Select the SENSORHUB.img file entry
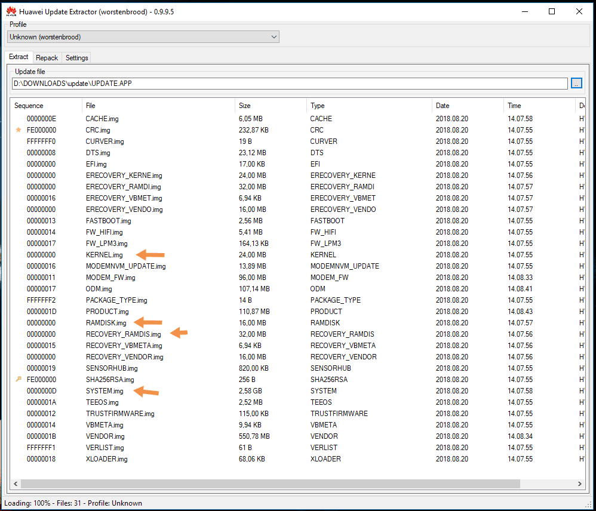This screenshot has height=511, width=596. coord(112,368)
